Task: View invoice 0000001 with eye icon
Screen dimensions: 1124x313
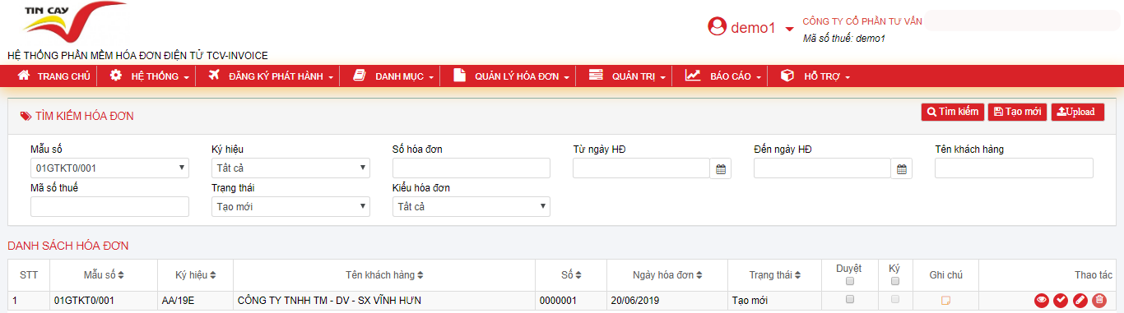Action: tap(1042, 301)
